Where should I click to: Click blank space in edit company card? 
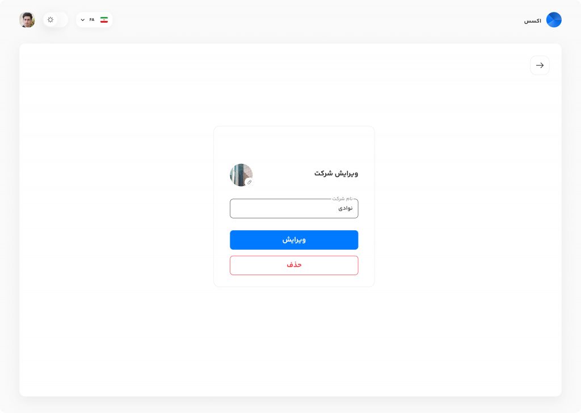coord(294,145)
